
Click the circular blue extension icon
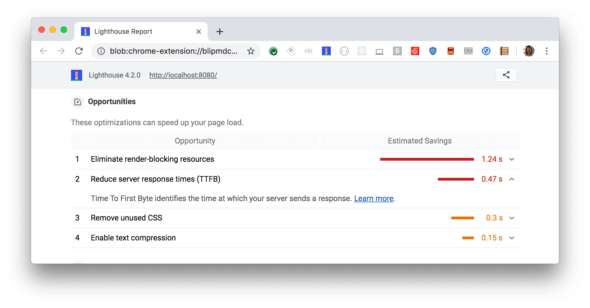point(487,51)
